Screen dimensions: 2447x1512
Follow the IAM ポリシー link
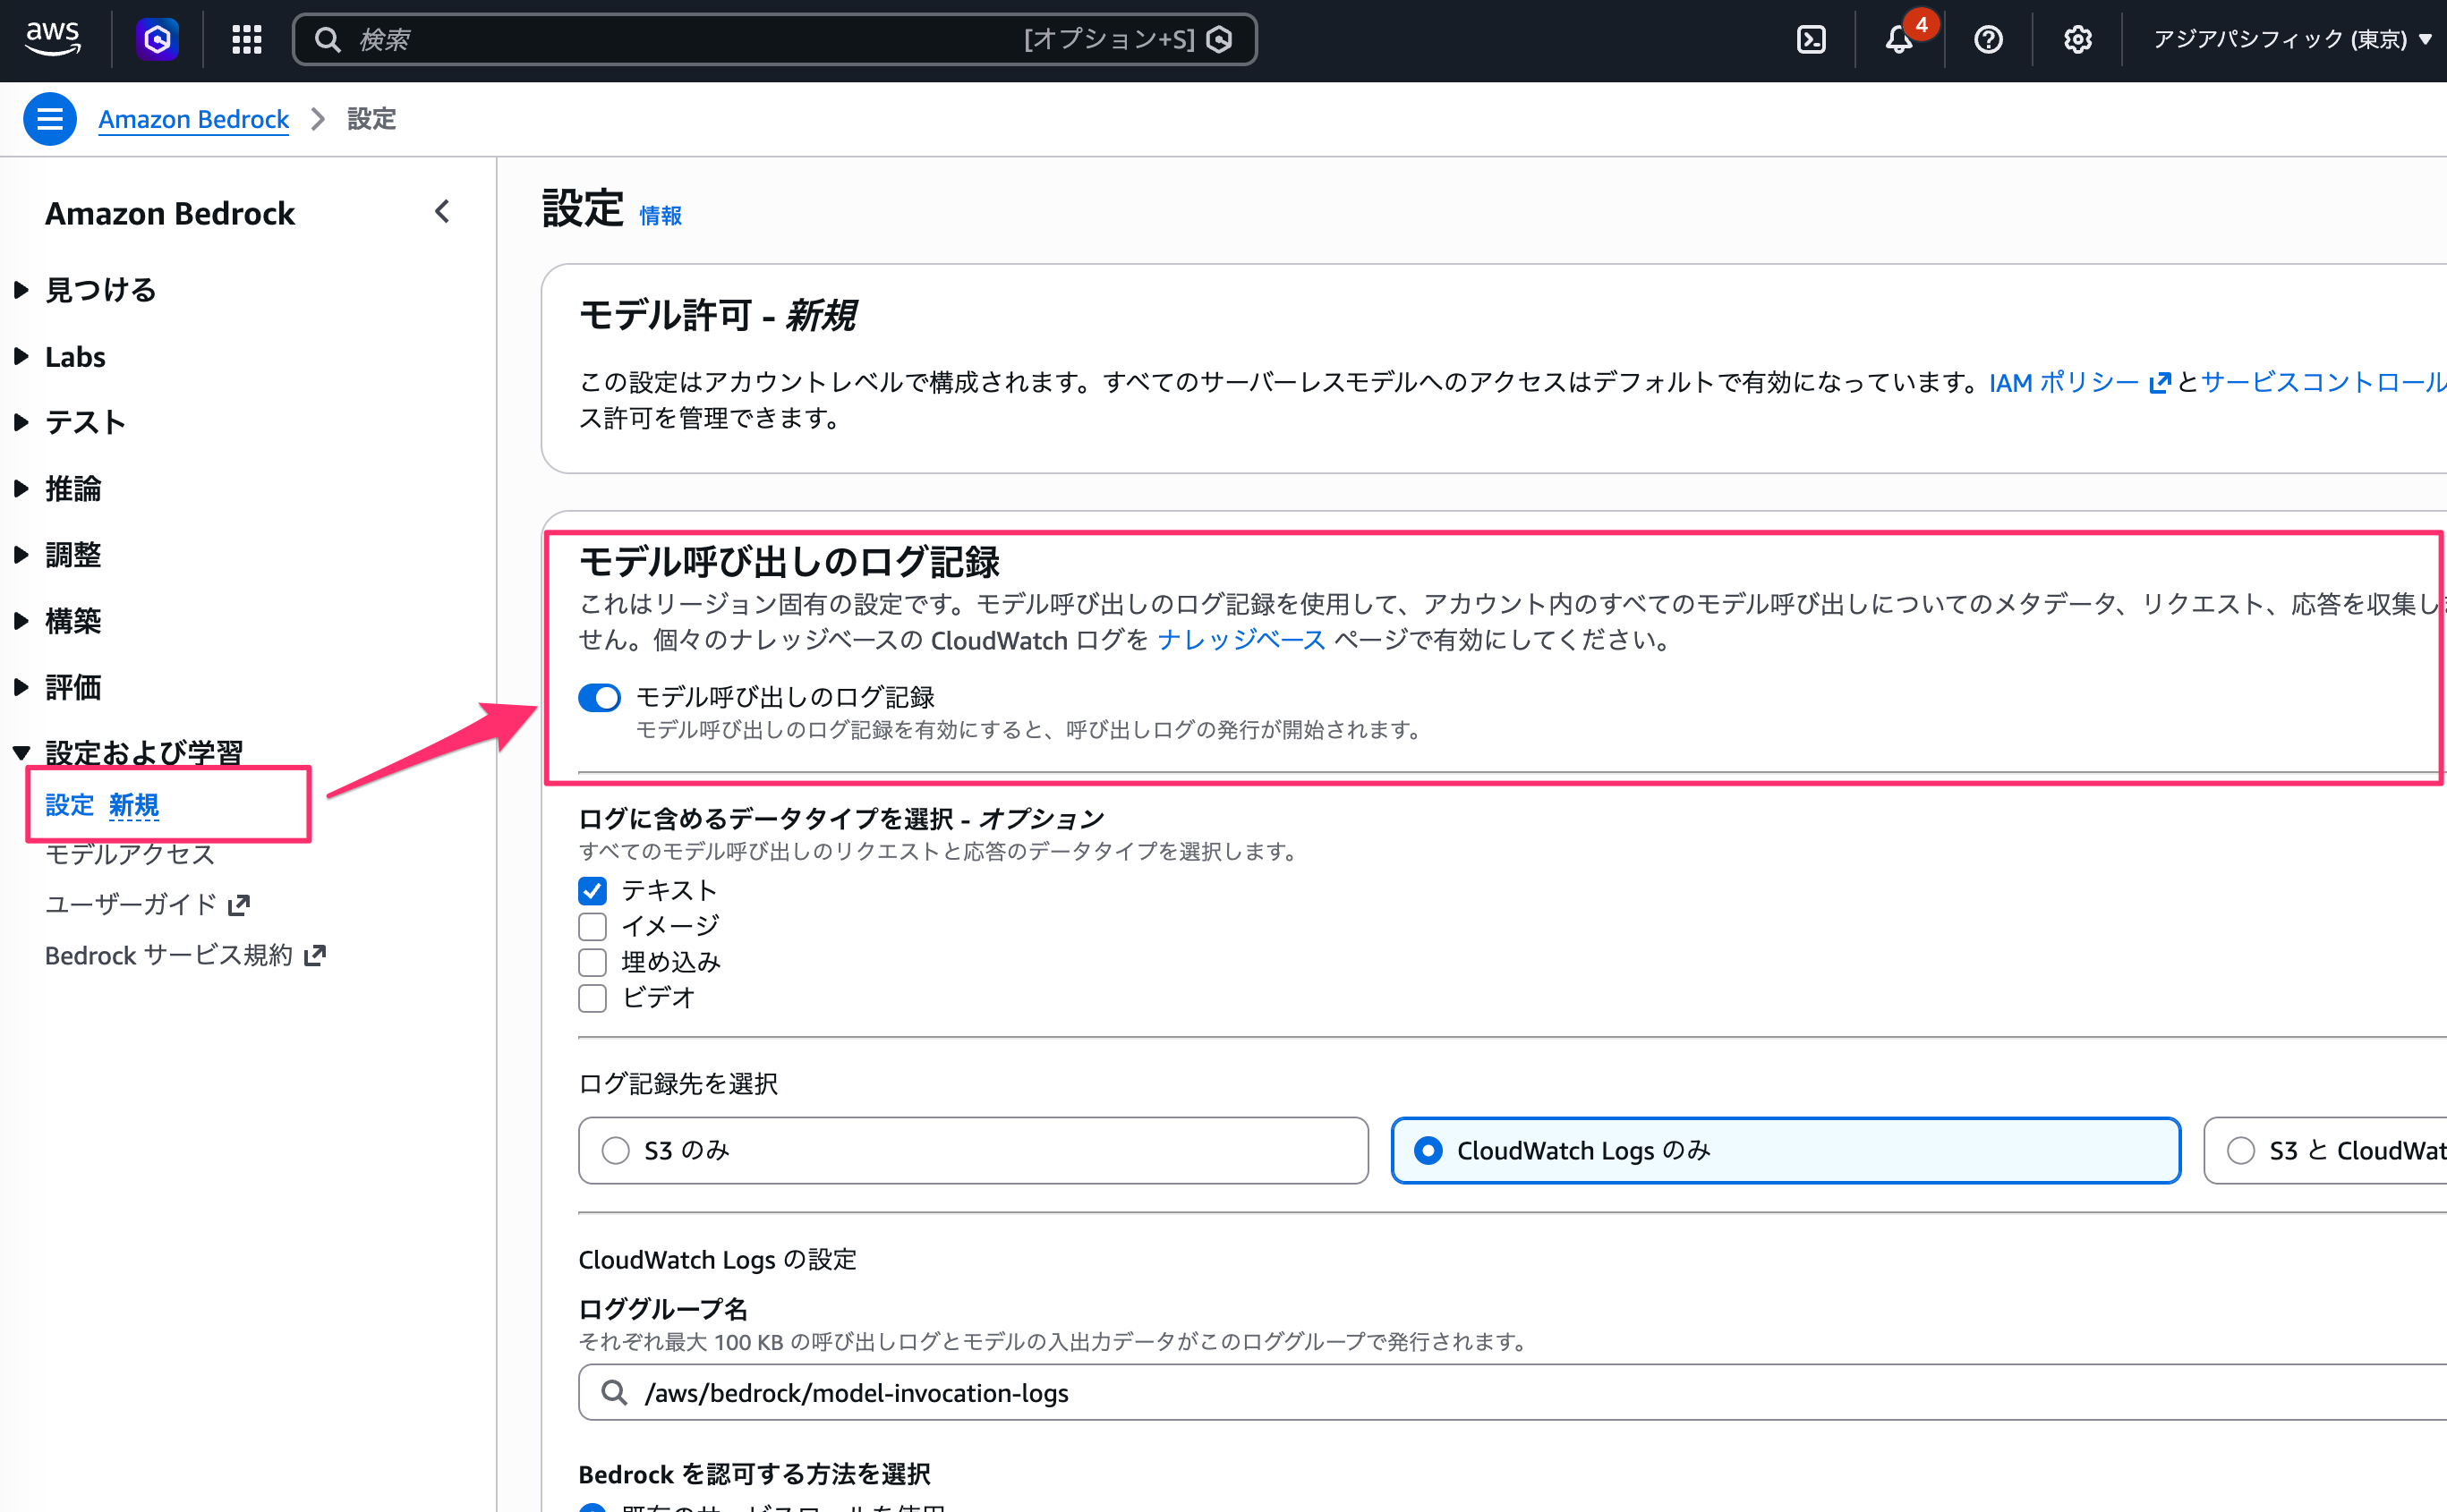click(x=2064, y=382)
